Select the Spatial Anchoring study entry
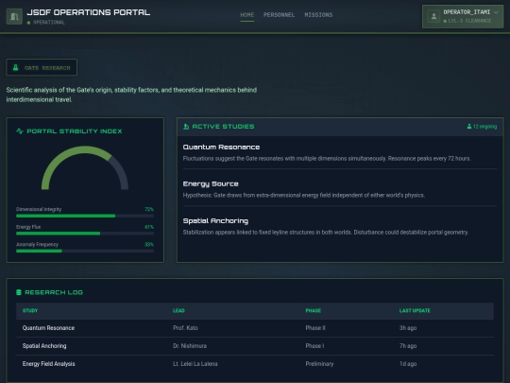The height and width of the screenshot is (383, 510). pyautogui.click(x=340, y=226)
